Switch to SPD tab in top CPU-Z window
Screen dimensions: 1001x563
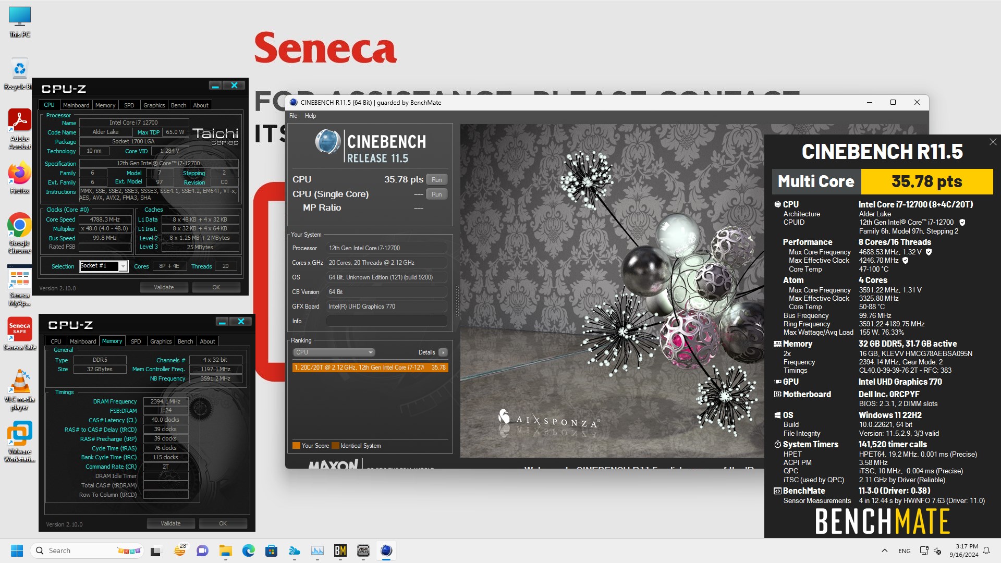point(129,105)
